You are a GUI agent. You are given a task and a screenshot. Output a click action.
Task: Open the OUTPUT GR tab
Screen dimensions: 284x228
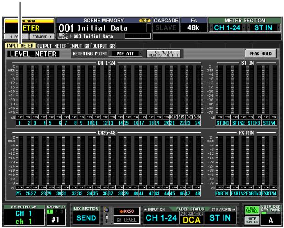[x=104, y=46]
